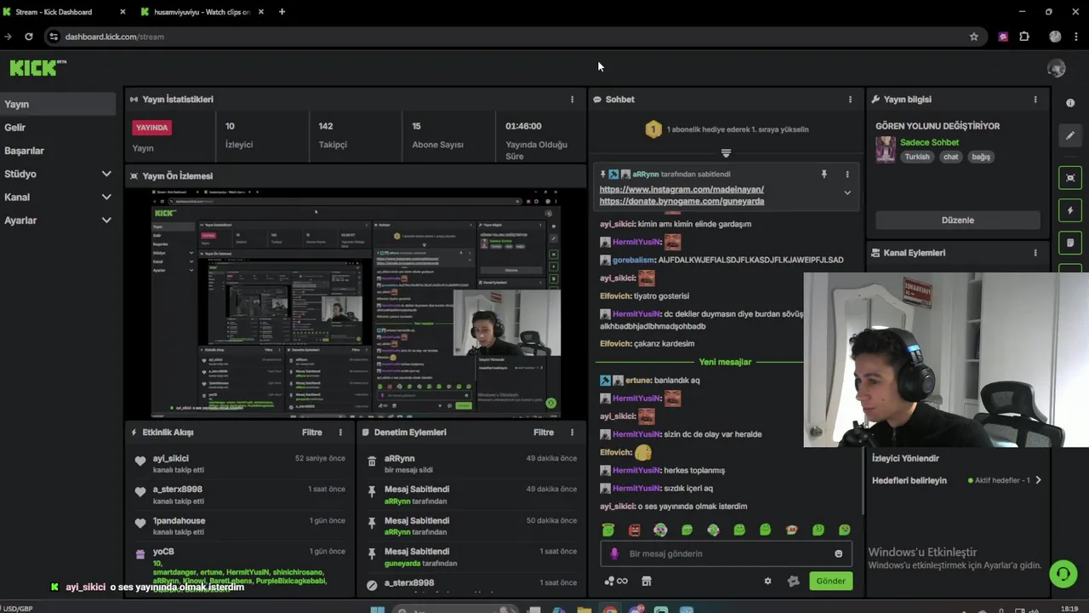This screenshot has width=1089, height=613.
Task: Open Chrome from the Windows taskbar
Action: (610, 610)
